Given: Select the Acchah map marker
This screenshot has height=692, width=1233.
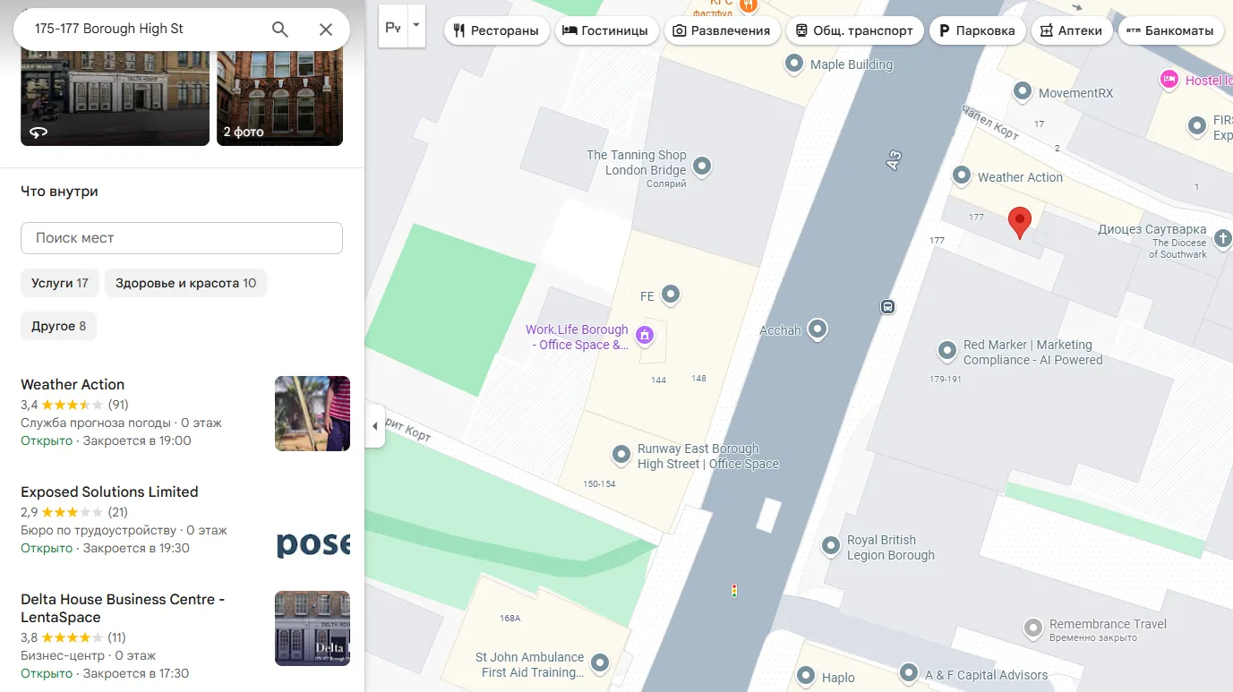Looking at the screenshot, I should tap(817, 330).
